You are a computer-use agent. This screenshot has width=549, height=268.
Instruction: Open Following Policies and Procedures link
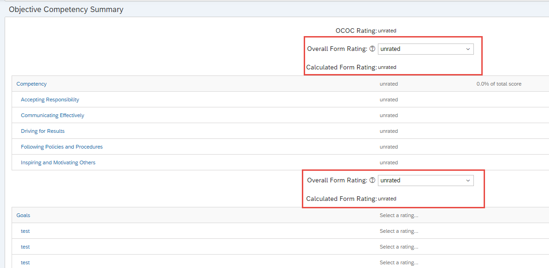(62, 147)
